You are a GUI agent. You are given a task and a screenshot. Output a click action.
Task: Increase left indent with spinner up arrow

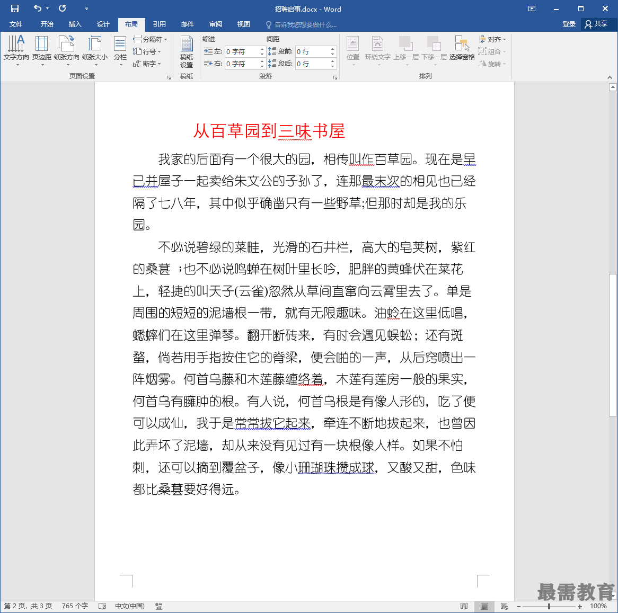[262, 49]
